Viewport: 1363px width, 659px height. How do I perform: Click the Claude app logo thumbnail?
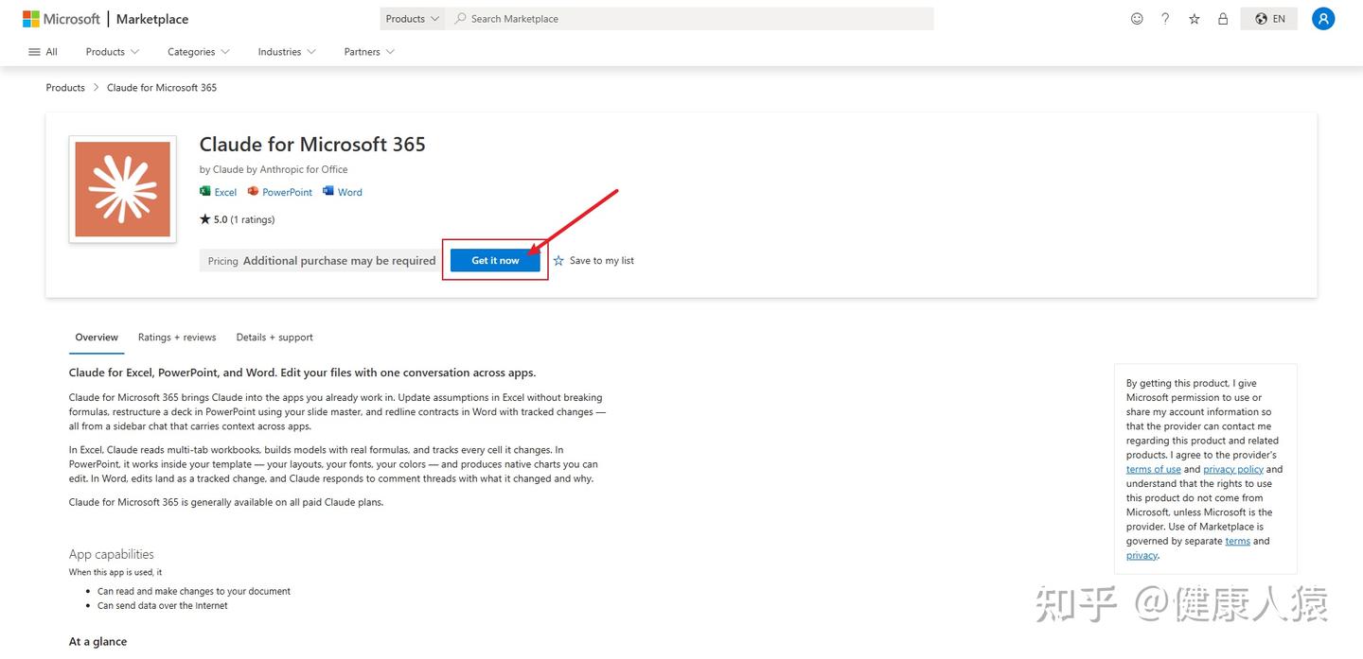pyautogui.click(x=123, y=189)
